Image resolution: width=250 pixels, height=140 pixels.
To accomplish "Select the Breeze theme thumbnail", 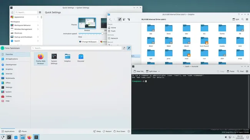I will 87,23.
